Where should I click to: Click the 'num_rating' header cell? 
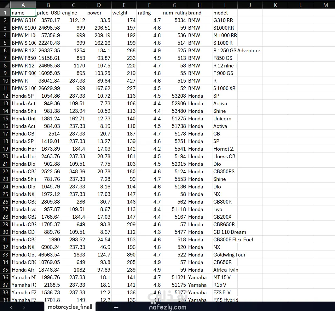[x=174, y=13]
